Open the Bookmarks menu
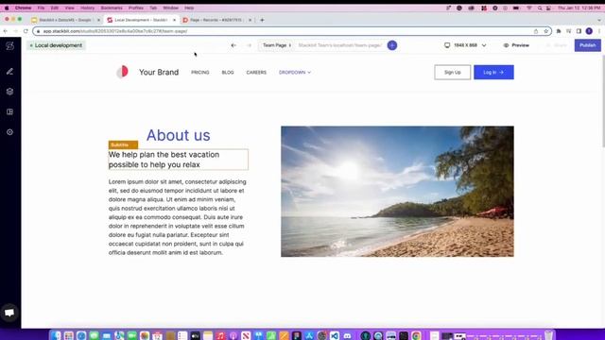The width and height of the screenshot is (605, 340). pyautogui.click(x=112, y=8)
